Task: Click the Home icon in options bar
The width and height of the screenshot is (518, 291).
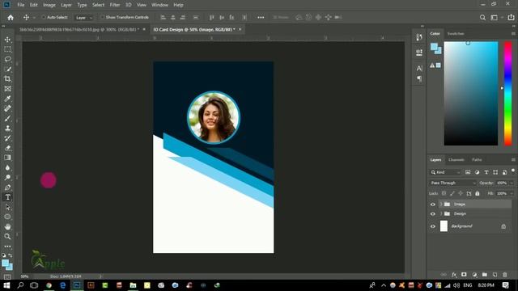Action: pos(11,18)
